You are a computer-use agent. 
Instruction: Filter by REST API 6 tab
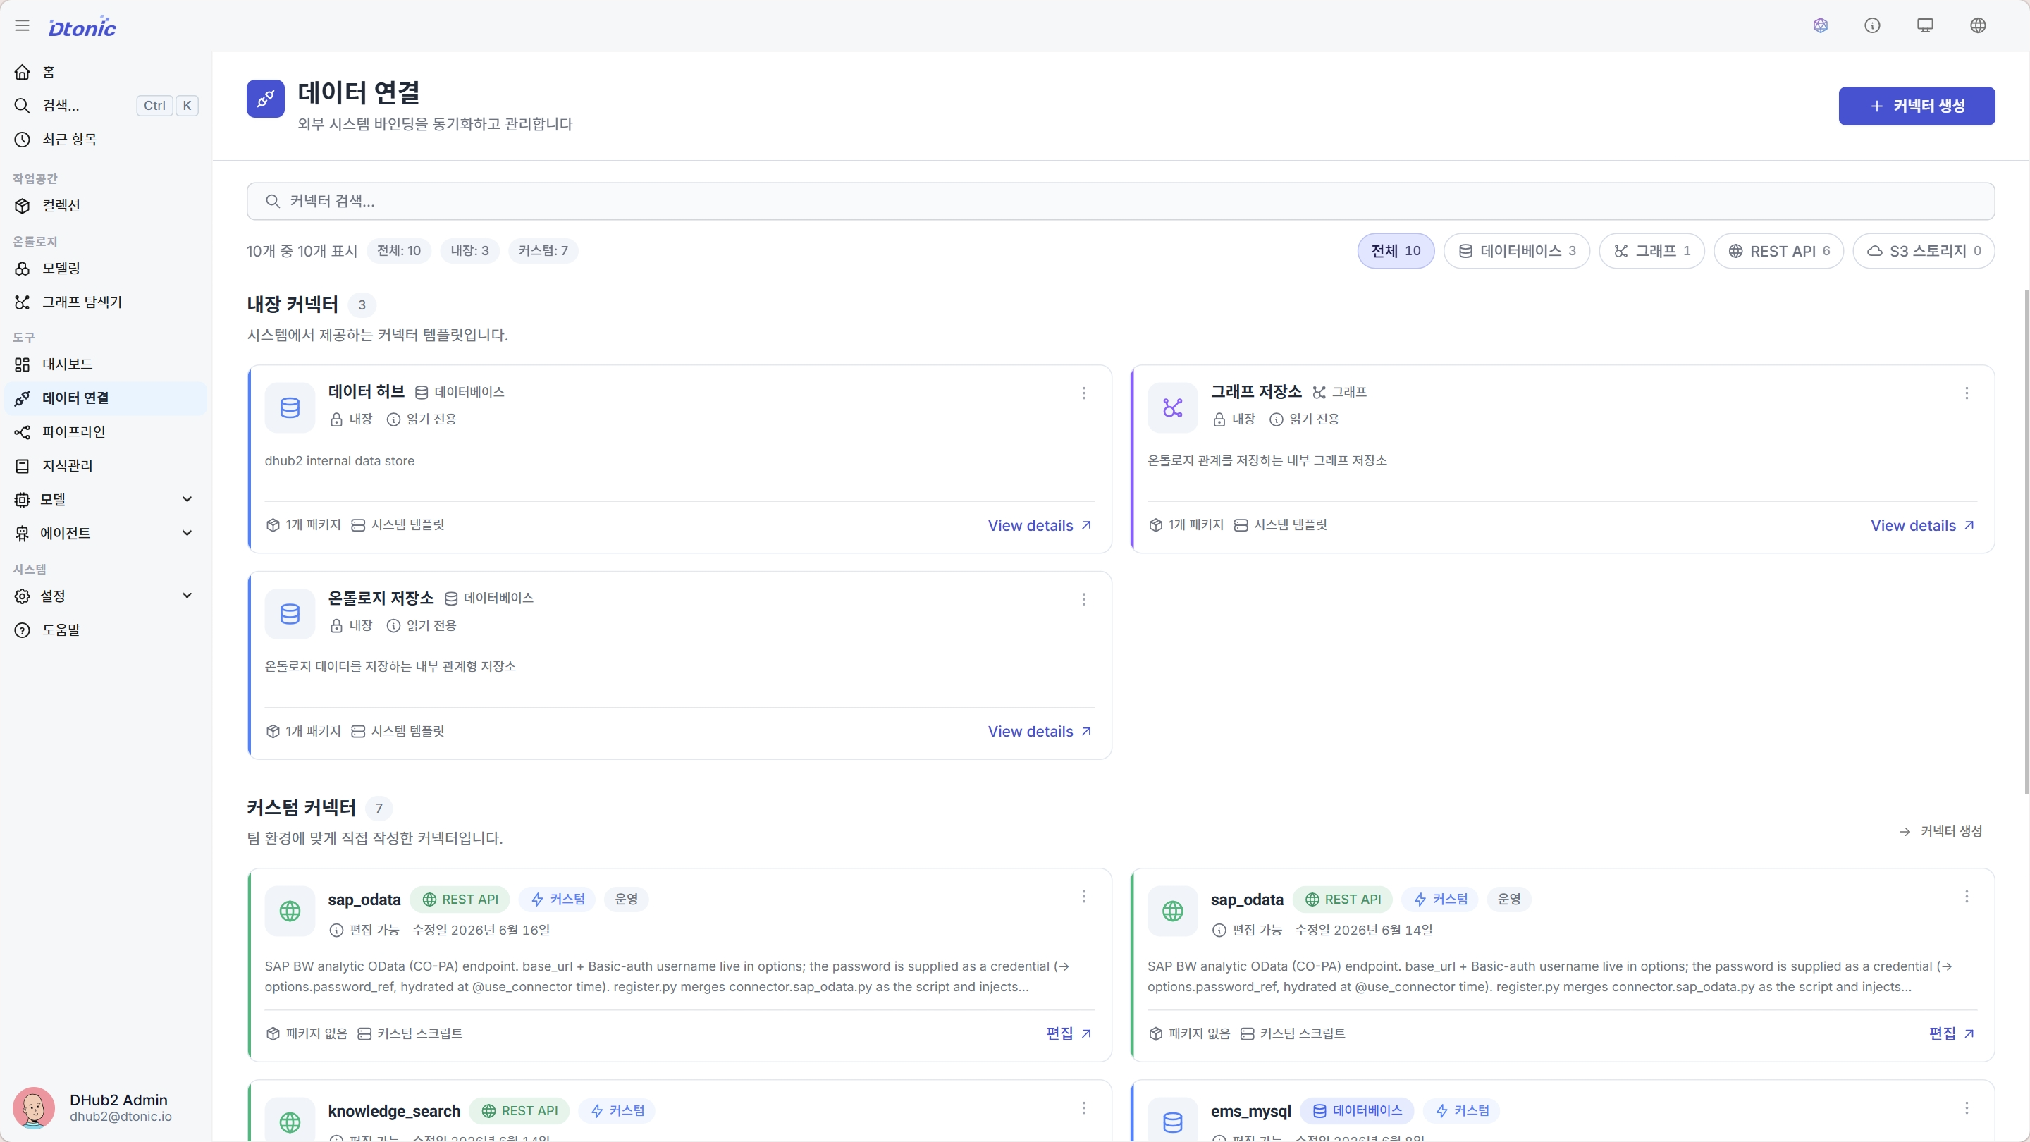pos(1778,251)
